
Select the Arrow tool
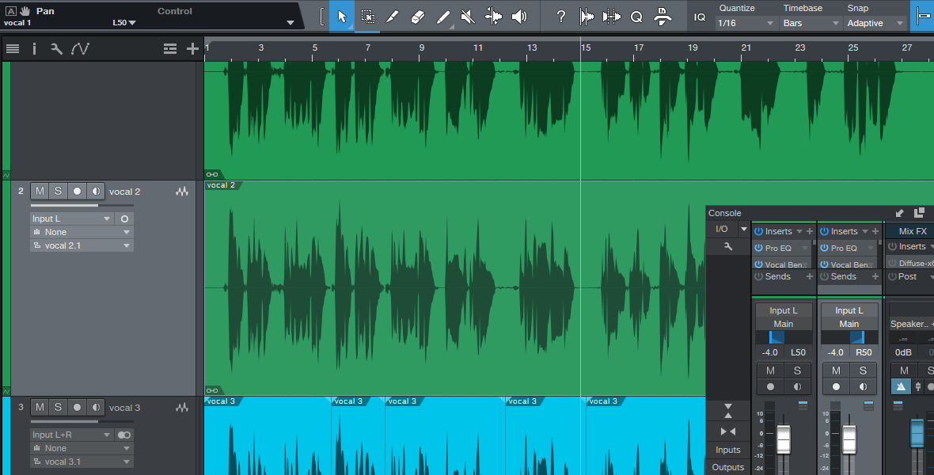342,16
